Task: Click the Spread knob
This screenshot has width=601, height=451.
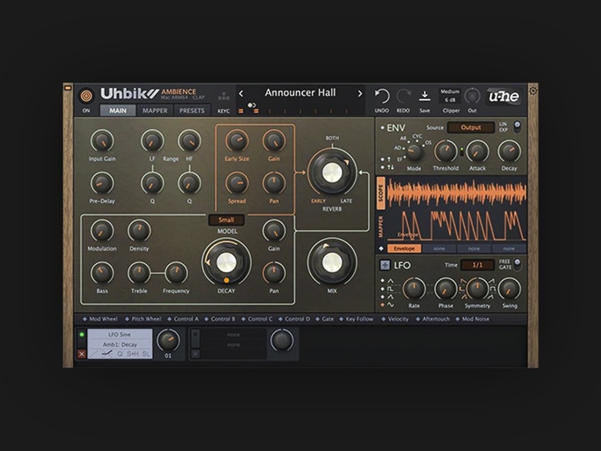Action: pyautogui.click(x=237, y=183)
